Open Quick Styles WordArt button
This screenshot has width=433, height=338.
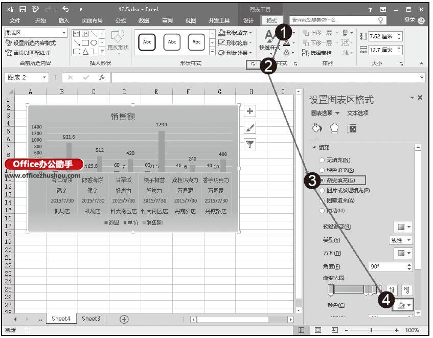(269, 41)
